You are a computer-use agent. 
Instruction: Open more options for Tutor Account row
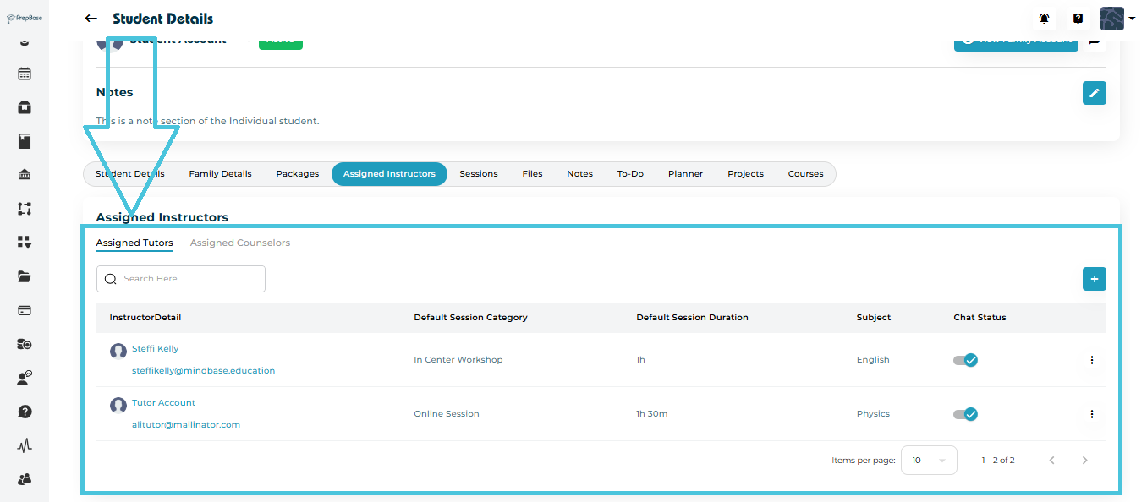pos(1091,414)
